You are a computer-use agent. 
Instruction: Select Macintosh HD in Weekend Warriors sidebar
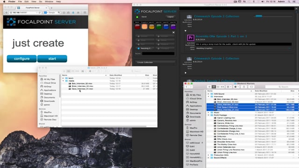coord(195,132)
